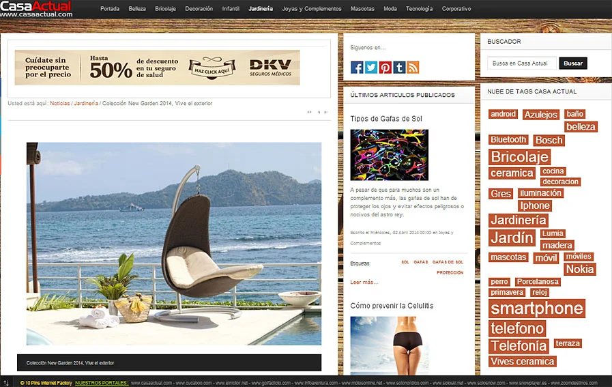Image resolution: width=612 pixels, height=387 pixels.
Task: Click the up-down arrows icon in bottom bar
Action: click(x=6, y=383)
